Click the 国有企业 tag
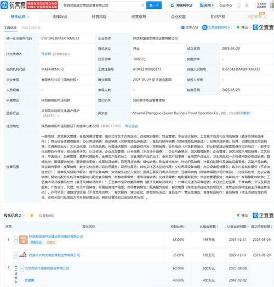Viewport: 274px width, 287px height. pos(36,243)
